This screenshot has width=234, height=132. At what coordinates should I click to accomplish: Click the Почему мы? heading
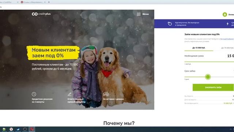[119, 123]
